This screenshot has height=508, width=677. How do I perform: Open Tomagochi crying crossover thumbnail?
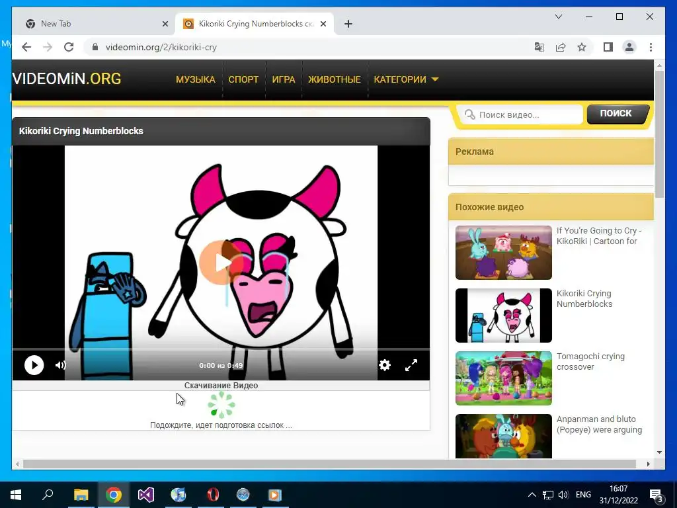(503, 378)
